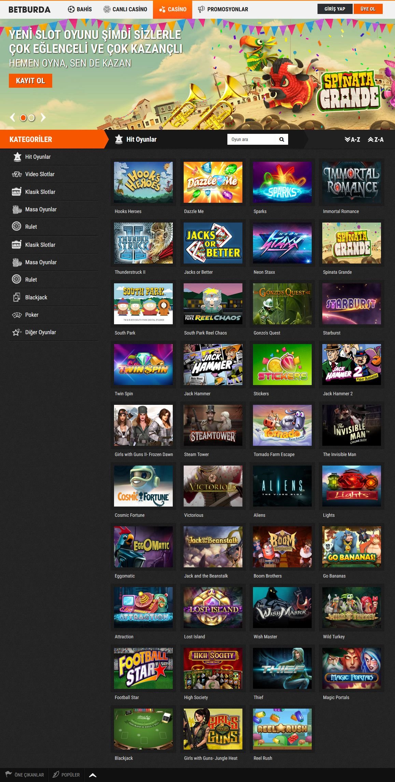395x782 pixels.
Task: Go to next banner slide arrow
Action: [43, 118]
